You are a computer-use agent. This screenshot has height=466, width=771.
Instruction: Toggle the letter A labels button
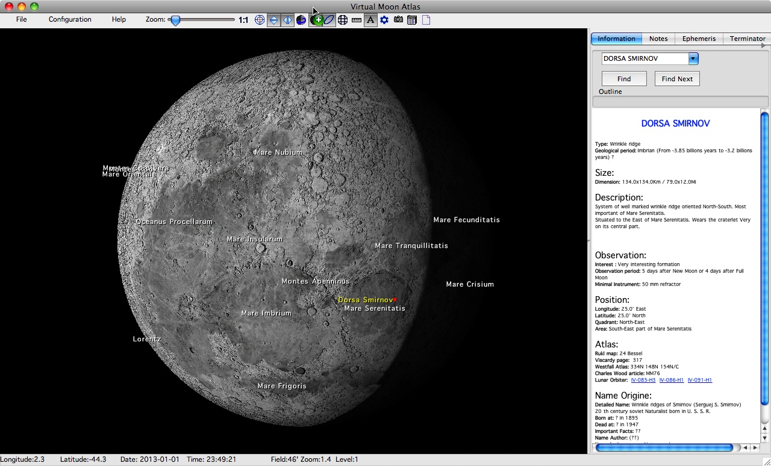pyautogui.click(x=370, y=20)
